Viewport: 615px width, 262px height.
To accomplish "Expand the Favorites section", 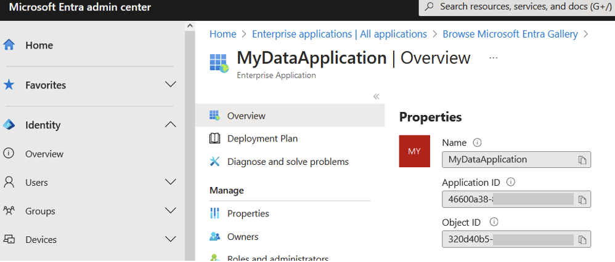I will (170, 85).
